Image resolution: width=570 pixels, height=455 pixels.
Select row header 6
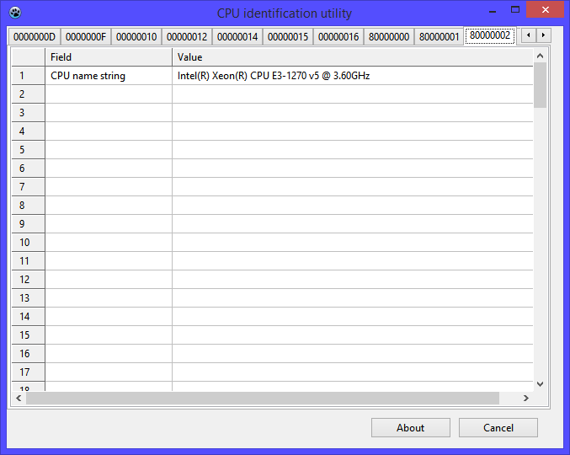pos(28,169)
